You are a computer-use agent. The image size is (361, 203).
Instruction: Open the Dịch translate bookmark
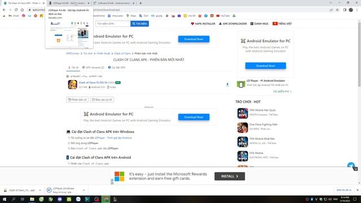pyautogui.click(x=144, y=16)
